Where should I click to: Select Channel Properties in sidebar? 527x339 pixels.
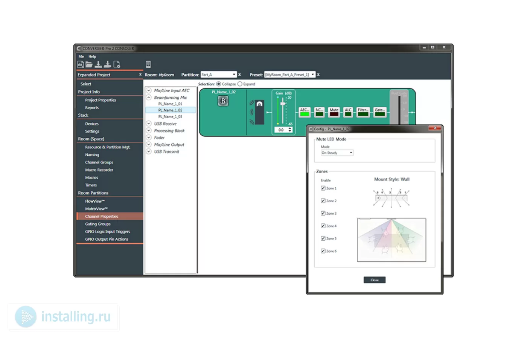(x=110, y=216)
